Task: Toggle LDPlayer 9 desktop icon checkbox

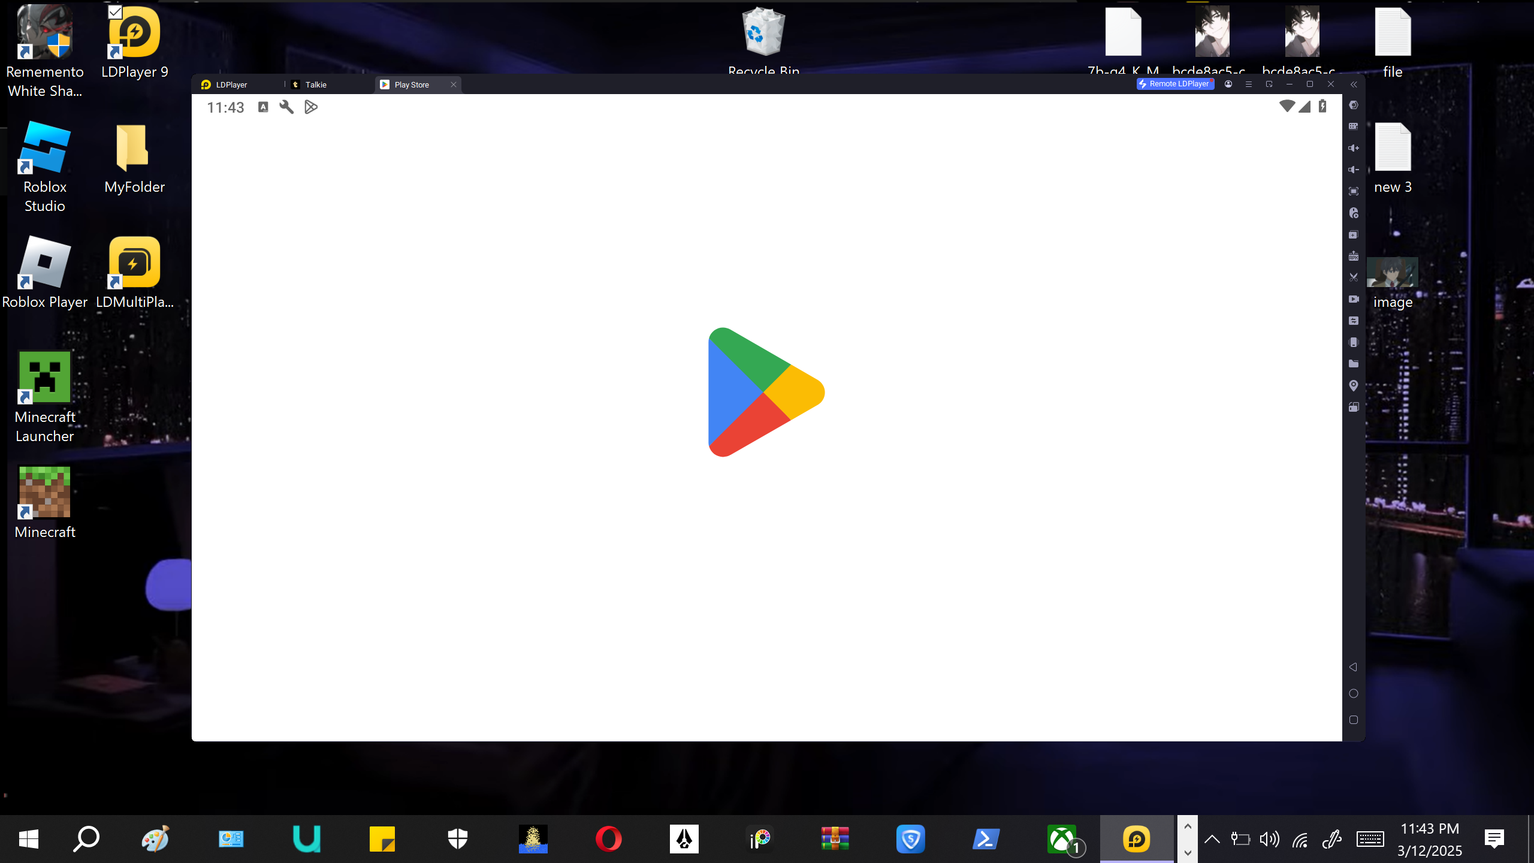Action: tap(115, 12)
